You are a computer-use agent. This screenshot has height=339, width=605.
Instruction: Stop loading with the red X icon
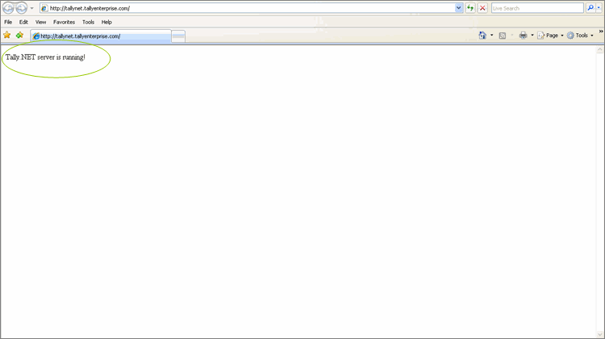click(482, 8)
